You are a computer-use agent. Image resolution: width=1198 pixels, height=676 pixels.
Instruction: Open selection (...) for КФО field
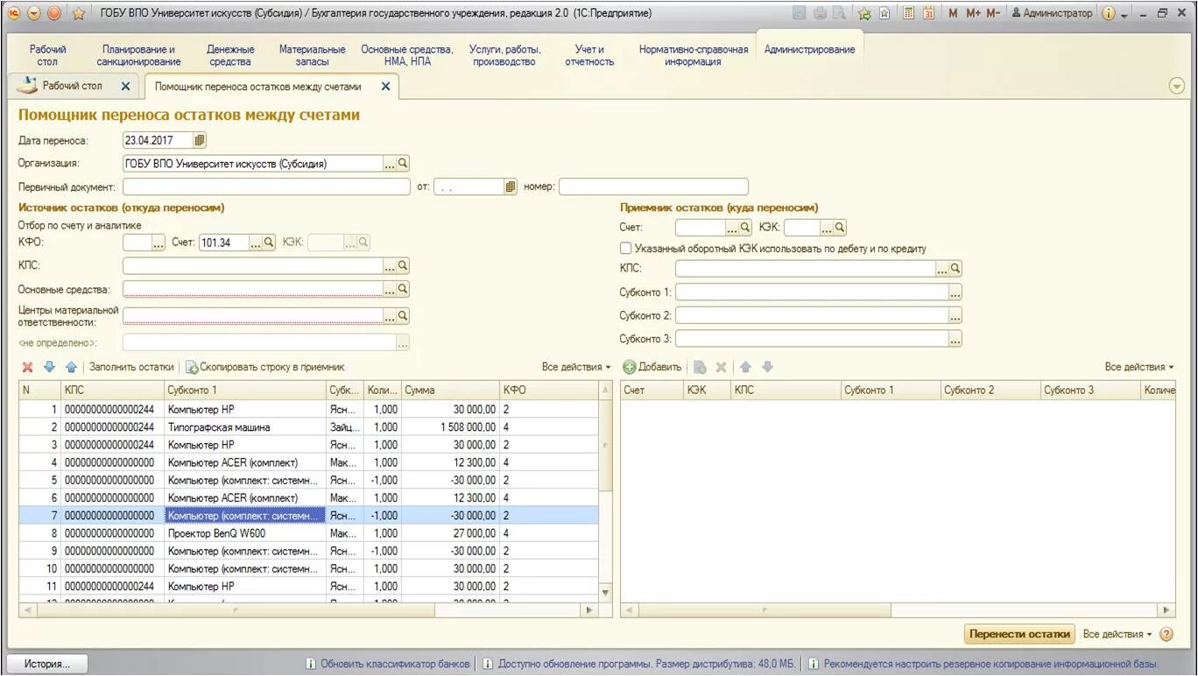coord(159,243)
